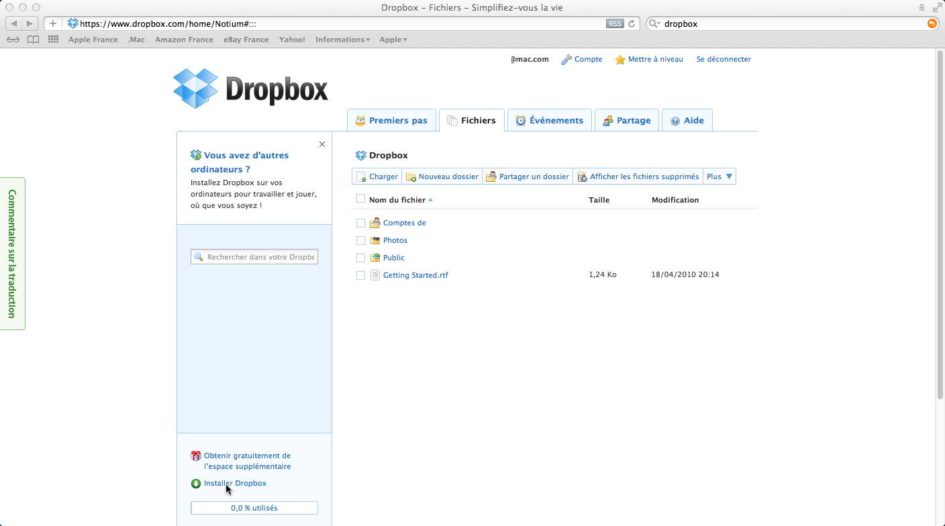
Task: Open the Charger upload icon
Action: coord(362,176)
